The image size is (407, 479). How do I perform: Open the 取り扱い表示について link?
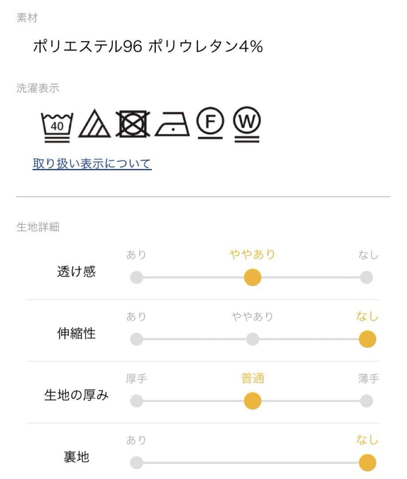pos(92,164)
